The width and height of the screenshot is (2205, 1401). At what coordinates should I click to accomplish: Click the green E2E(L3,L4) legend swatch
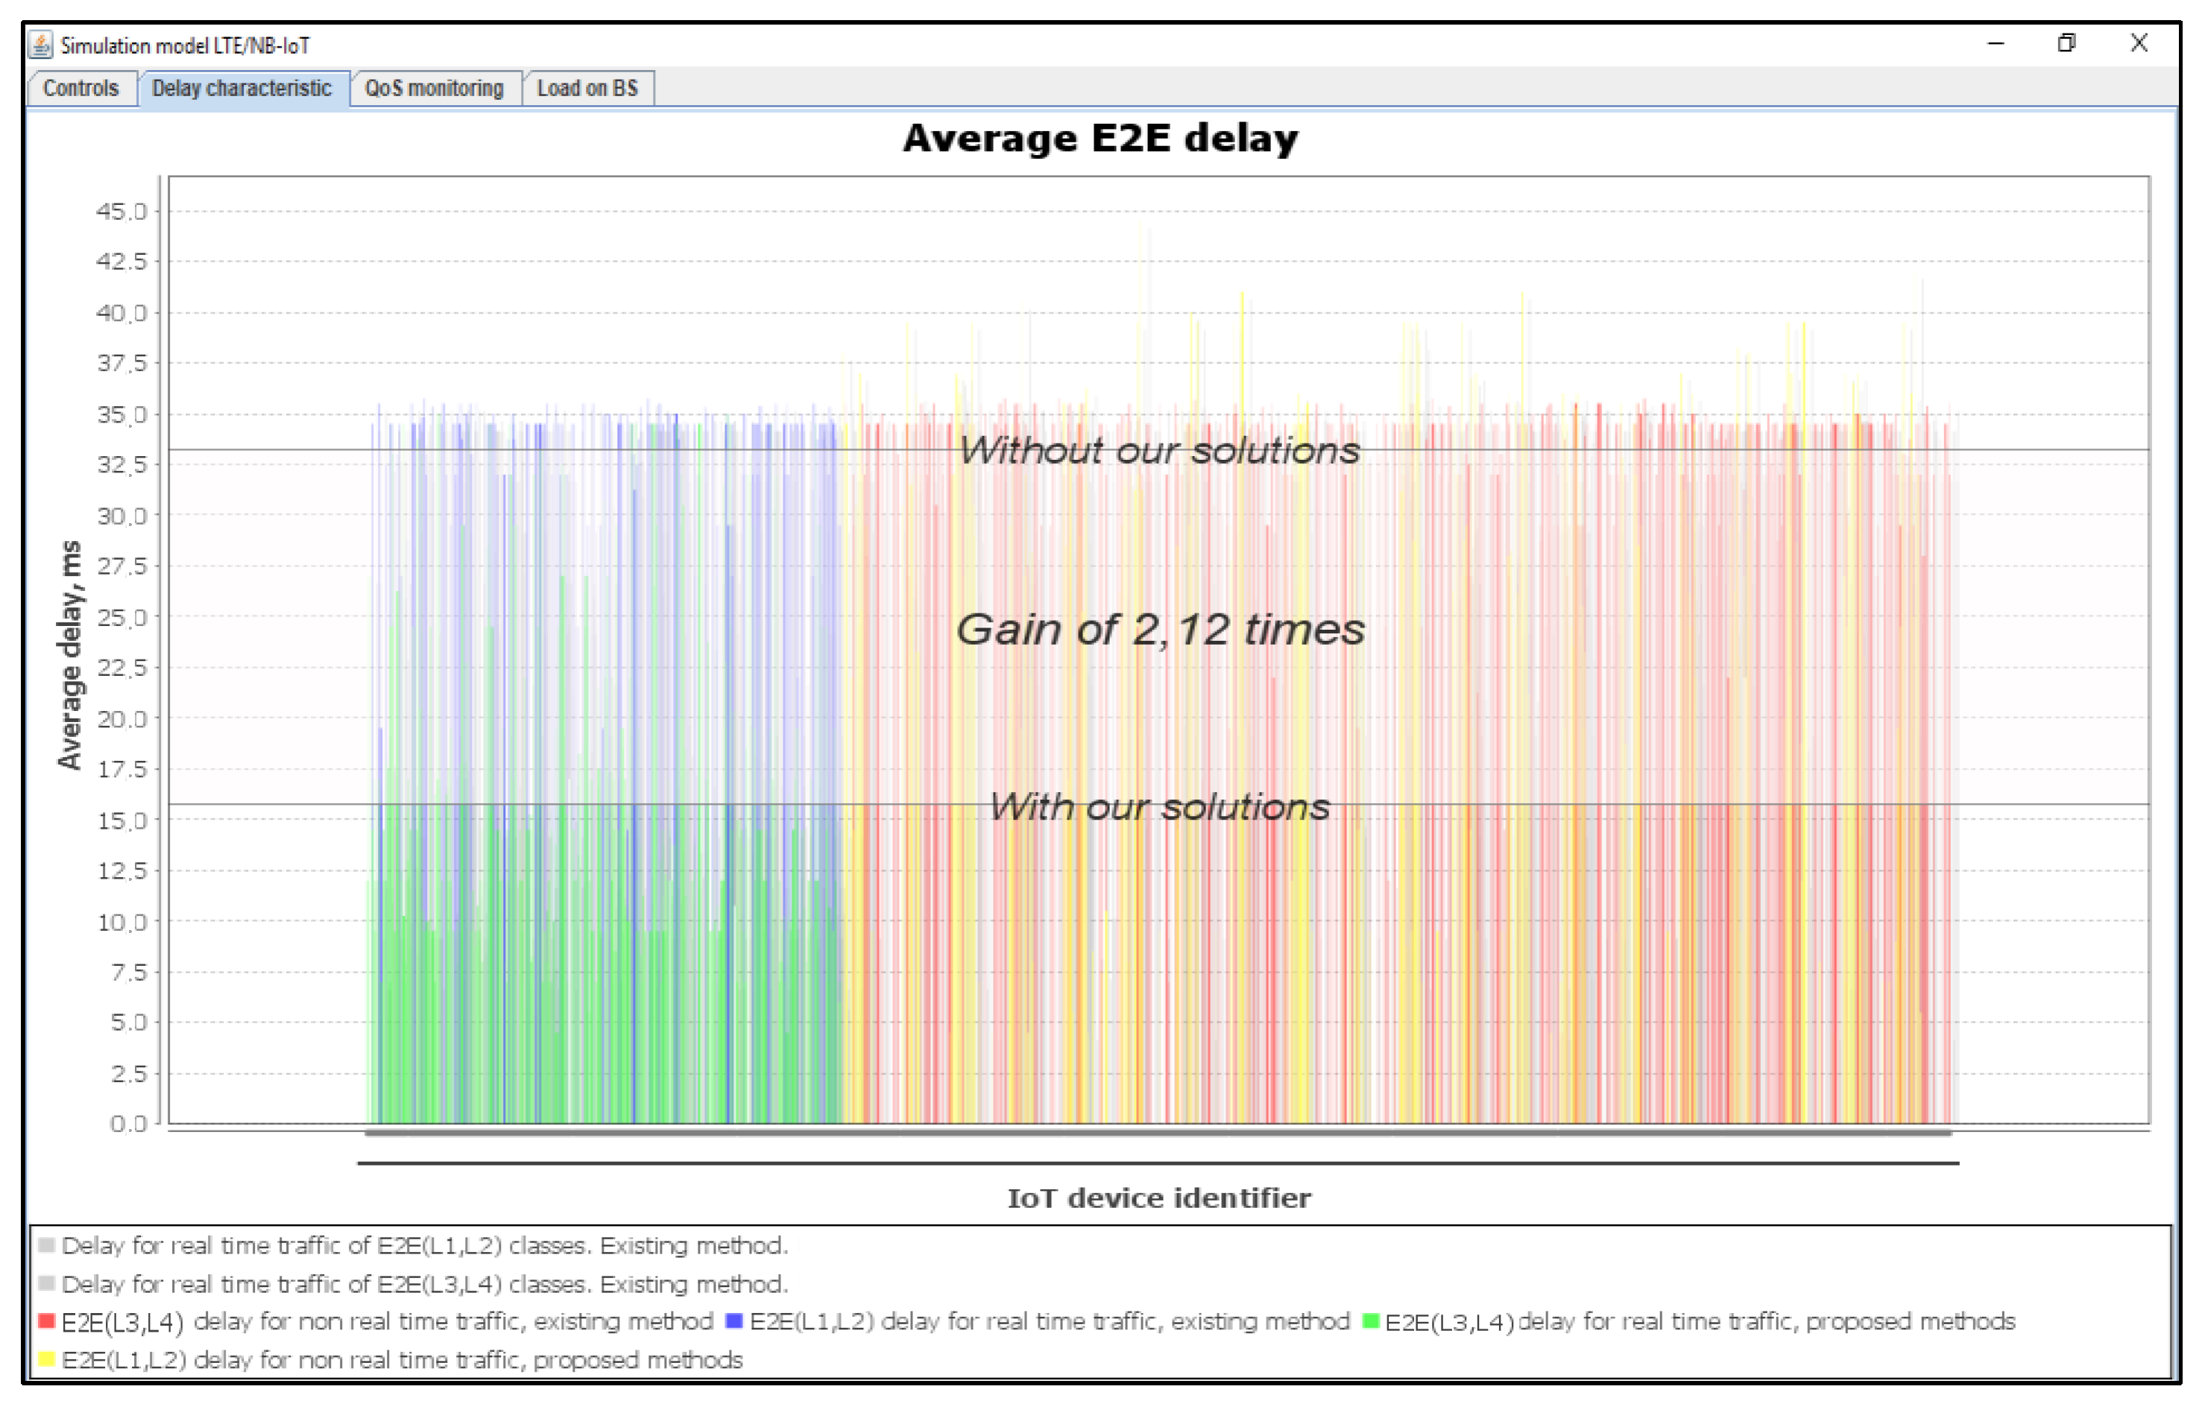pos(1371,1321)
